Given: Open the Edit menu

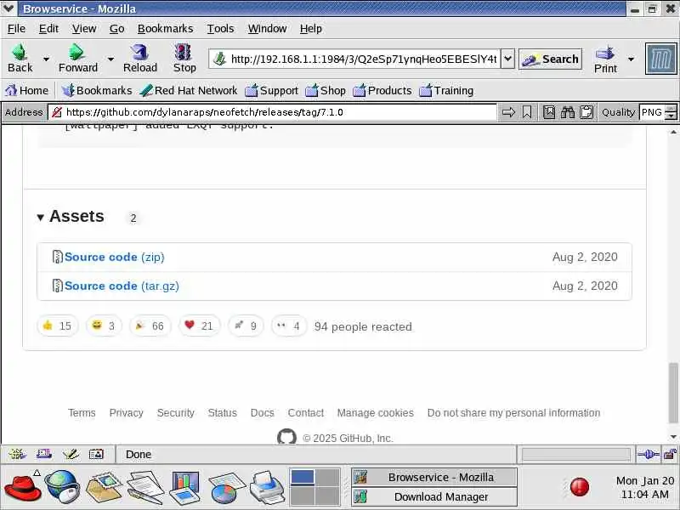Looking at the screenshot, I should [x=48, y=29].
